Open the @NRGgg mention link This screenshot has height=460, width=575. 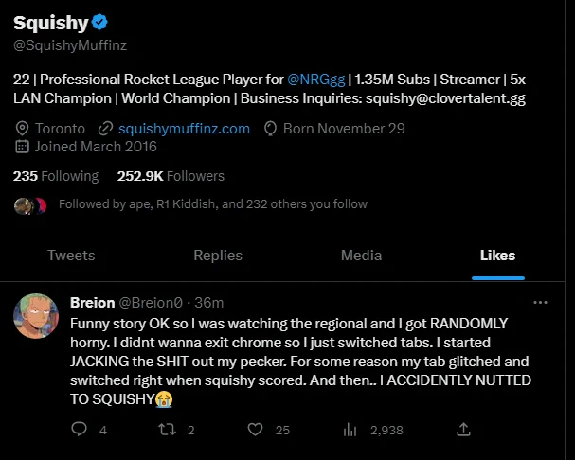click(316, 80)
